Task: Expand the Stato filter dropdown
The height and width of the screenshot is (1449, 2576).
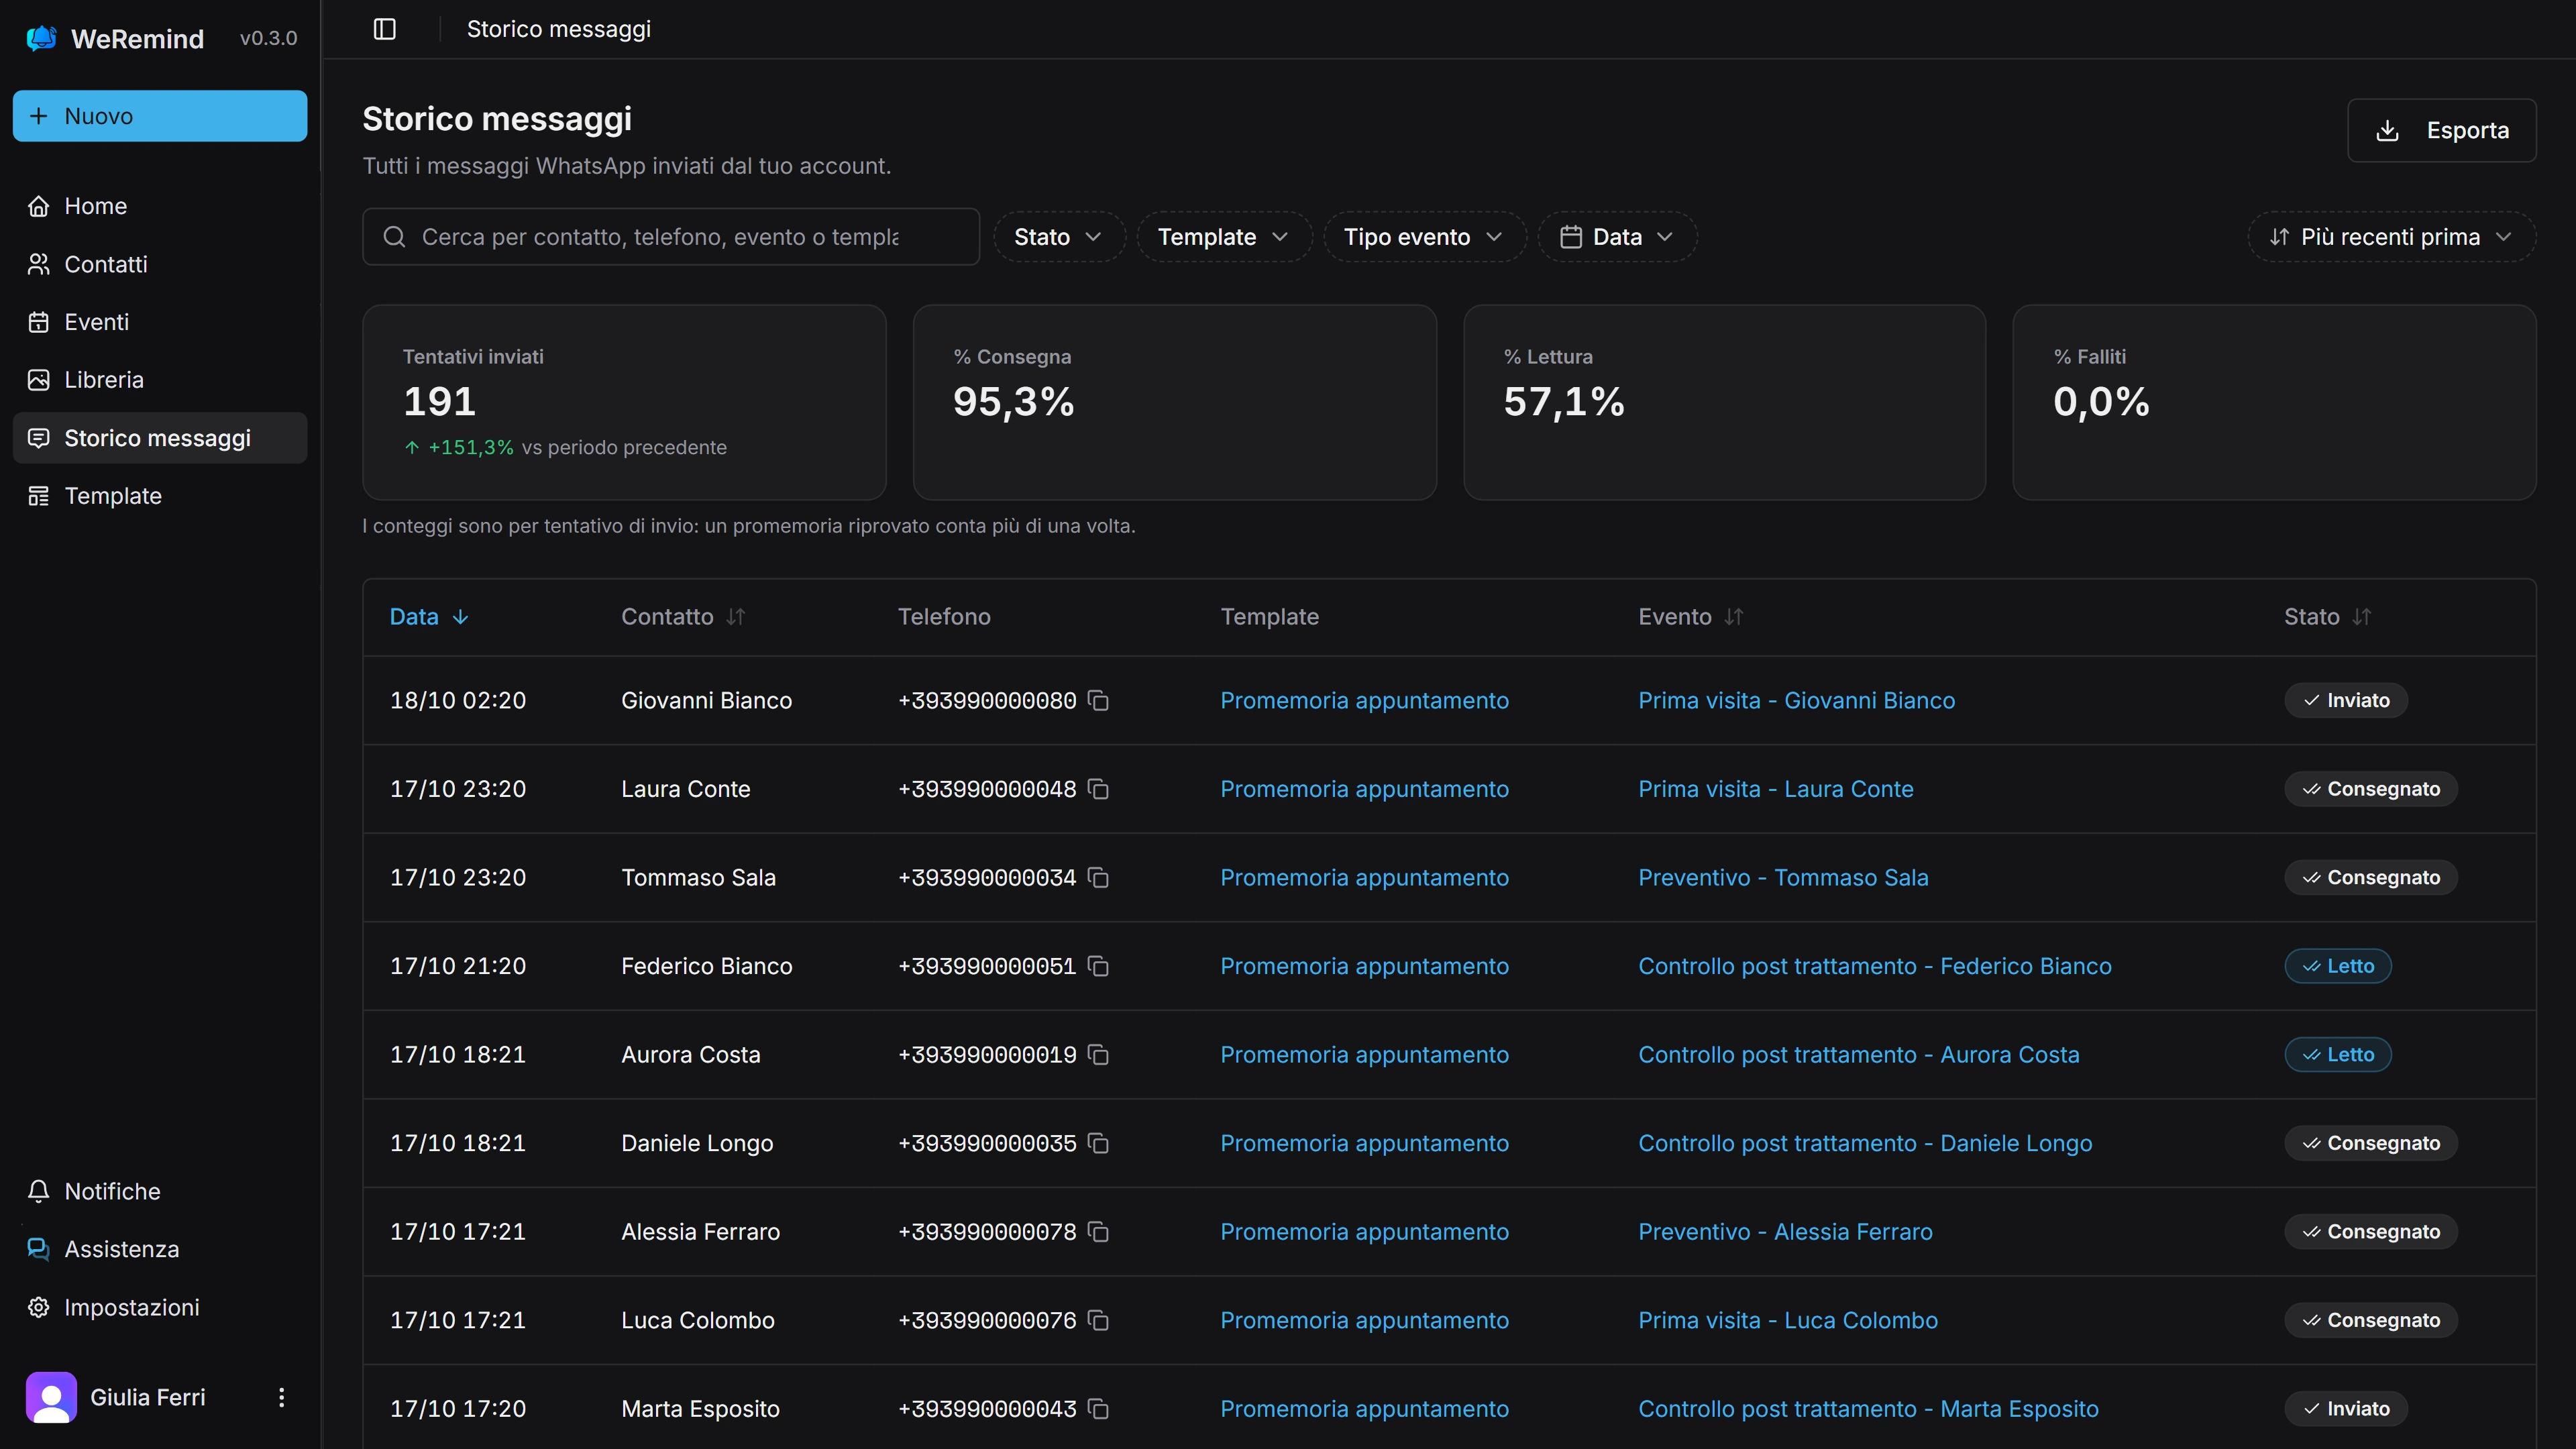Action: (1059, 237)
